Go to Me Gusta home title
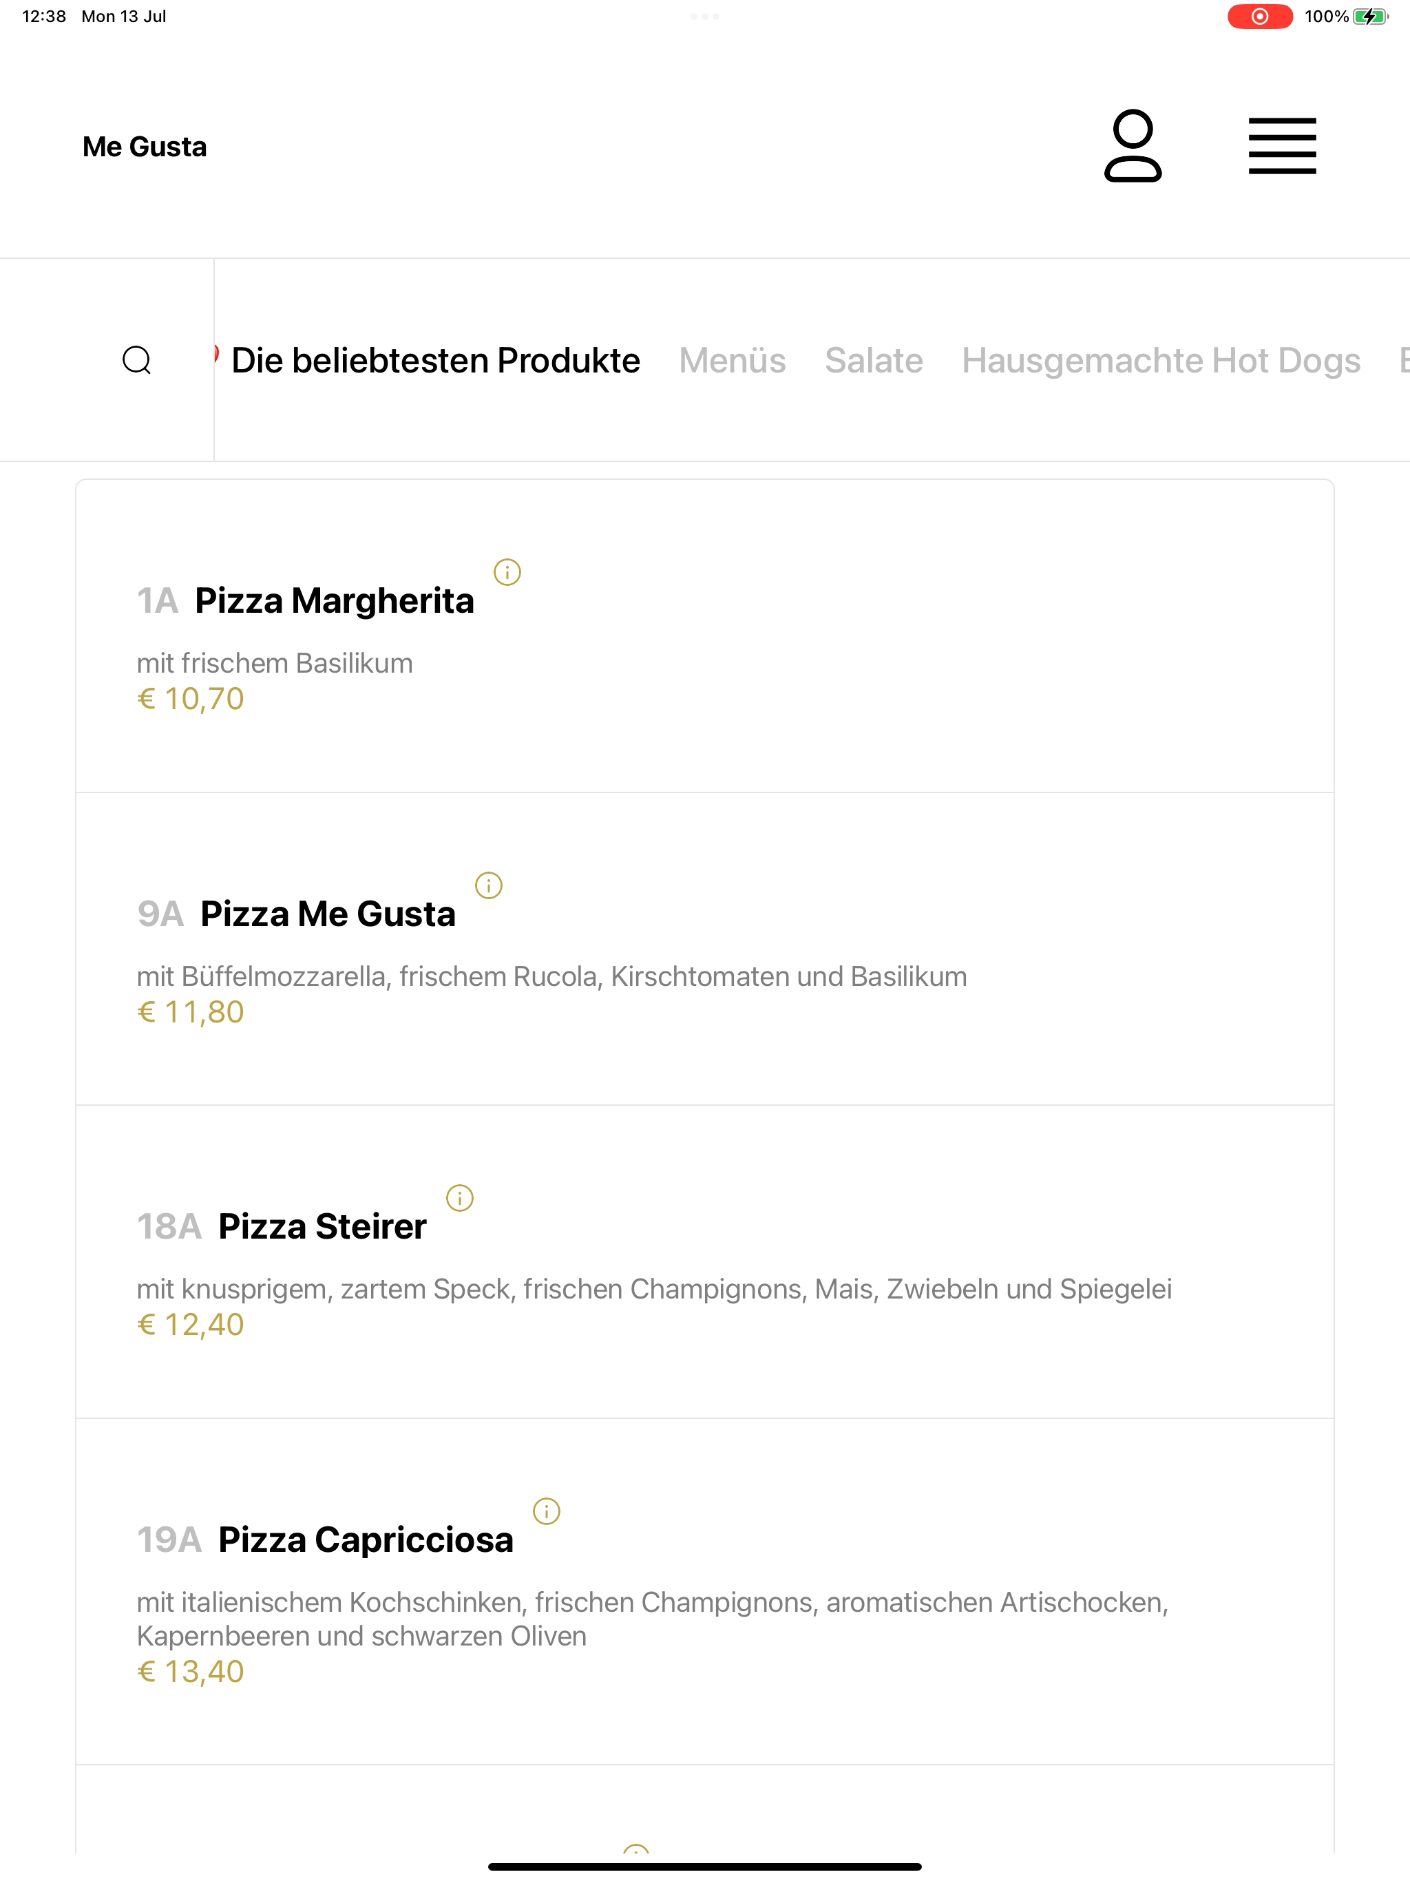Screen dimensions: 1410x1881 [x=145, y=146]
